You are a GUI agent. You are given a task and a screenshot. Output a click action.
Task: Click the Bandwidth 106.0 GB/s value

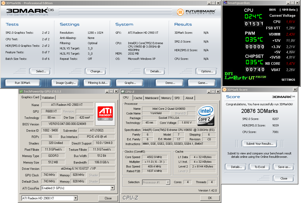tap(102, 162)
